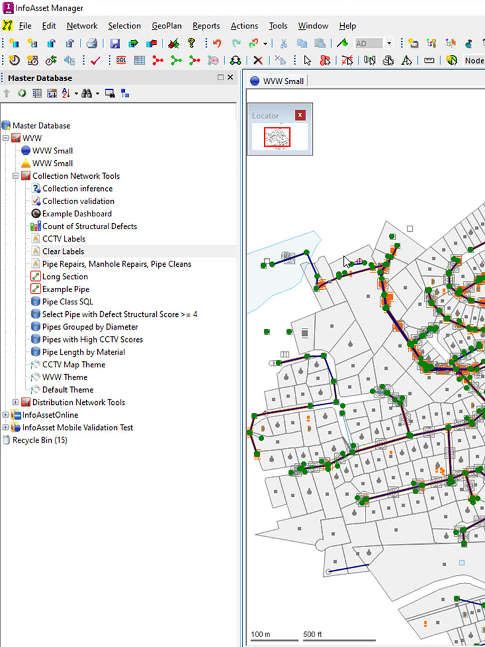
Task: Click the Print icon in the toolbar
Action: point(92,43)
